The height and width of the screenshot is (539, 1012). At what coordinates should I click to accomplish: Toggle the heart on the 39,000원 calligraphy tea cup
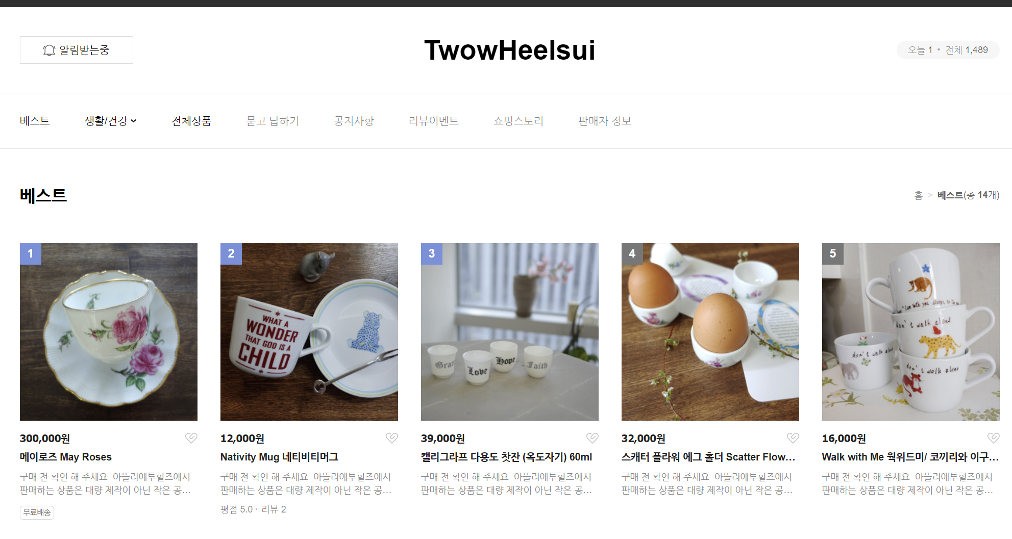[x=592, y=438]
